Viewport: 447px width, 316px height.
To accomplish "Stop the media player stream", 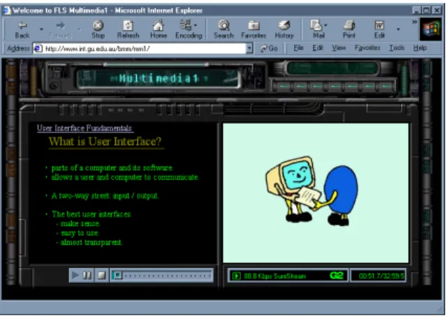I will [101, 276].
